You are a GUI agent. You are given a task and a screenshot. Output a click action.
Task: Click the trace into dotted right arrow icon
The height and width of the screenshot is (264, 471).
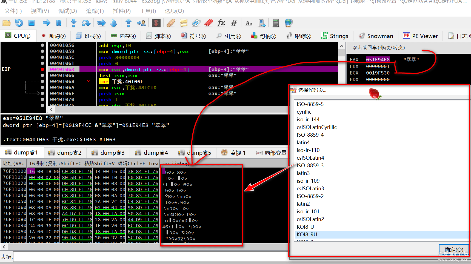[101, 23]
